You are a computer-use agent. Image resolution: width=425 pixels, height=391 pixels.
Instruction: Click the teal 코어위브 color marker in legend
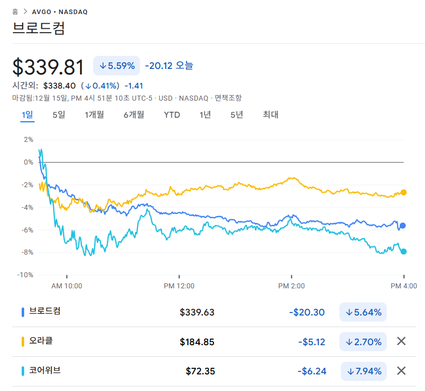tap(23, 371)
